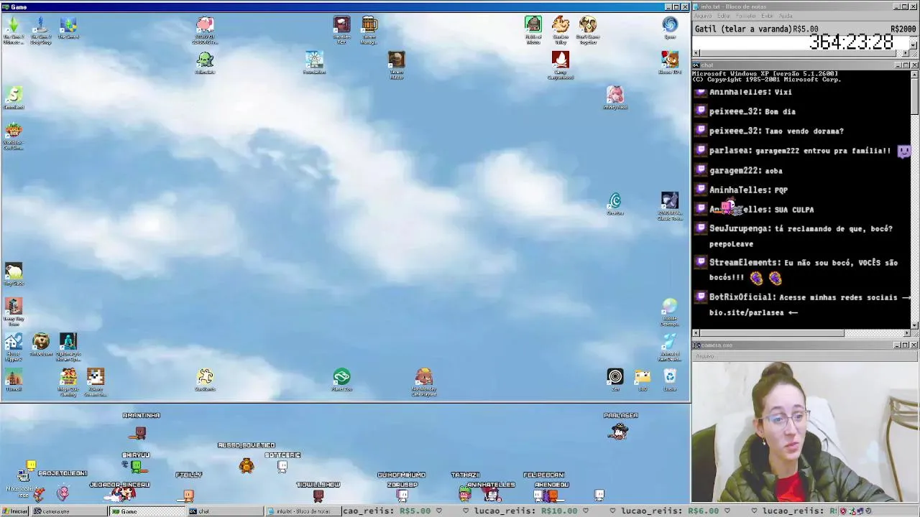Click chat message 'garagem222: aoba'
This screenshot has width=920, height=517.
point(745,171)
